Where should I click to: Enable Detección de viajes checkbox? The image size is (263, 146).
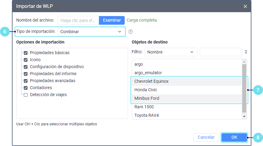[26, 95]
